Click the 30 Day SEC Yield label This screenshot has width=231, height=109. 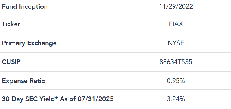click(x=29, y=99)
